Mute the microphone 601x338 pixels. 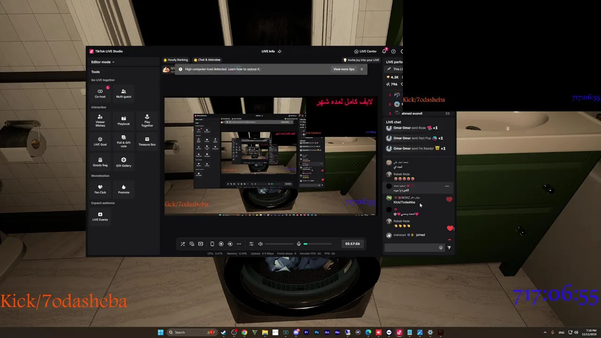(x=299, y=244)
